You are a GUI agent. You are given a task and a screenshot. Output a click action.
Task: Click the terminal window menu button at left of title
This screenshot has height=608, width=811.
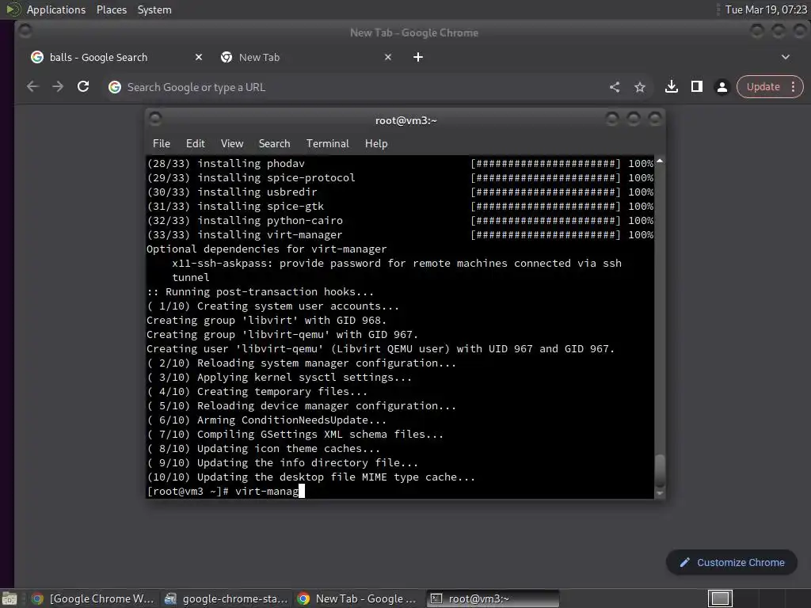click(x=156, y=120)
